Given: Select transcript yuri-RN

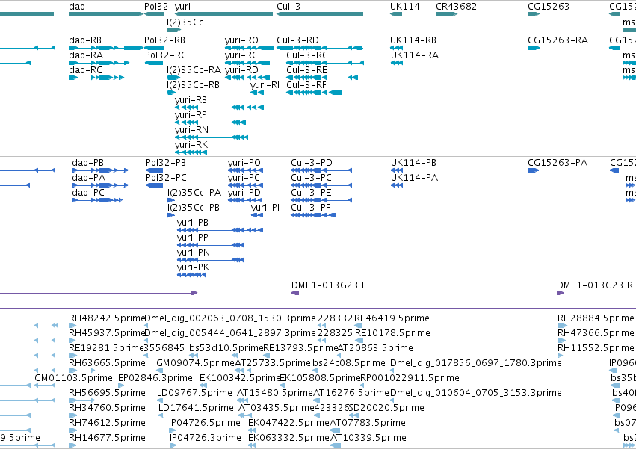Looking at the screenshot, I should [191, 130].
